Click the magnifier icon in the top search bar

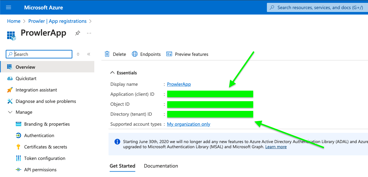tap(272, 7)
